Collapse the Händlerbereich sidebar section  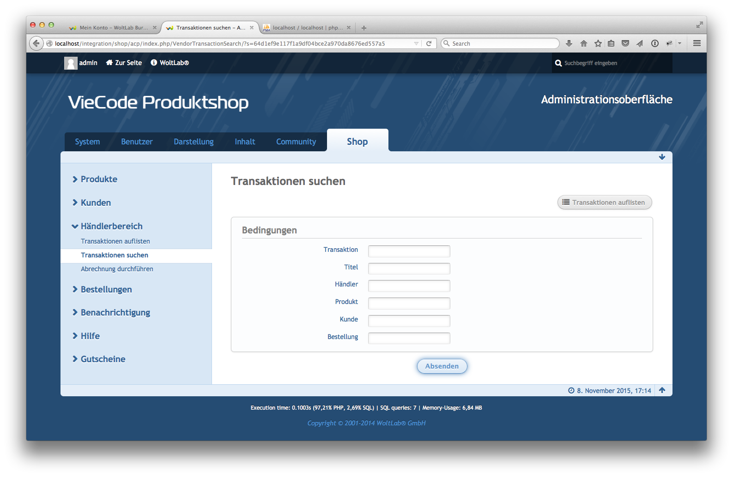(x=111, y=226)
